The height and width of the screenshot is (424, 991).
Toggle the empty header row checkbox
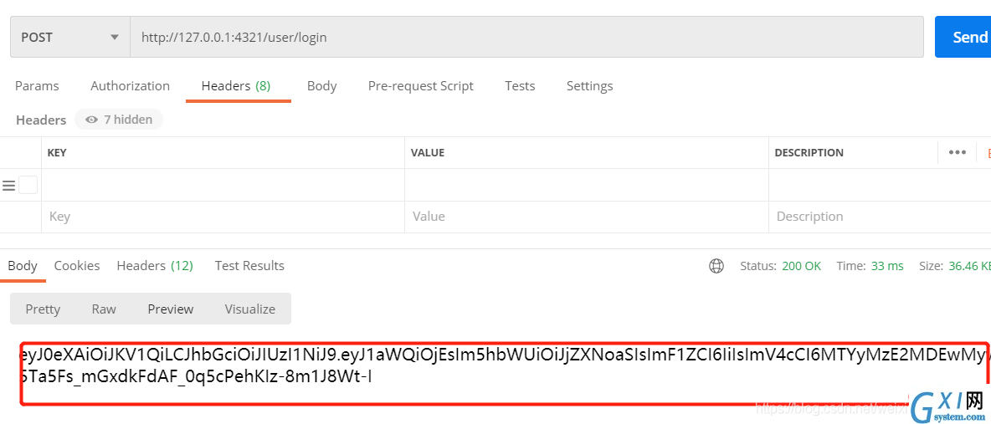click(x=28, y=185)
